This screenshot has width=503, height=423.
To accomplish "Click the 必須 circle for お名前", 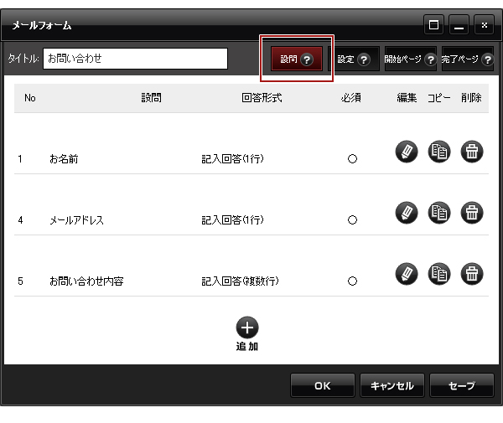I will tap(352, 159).
